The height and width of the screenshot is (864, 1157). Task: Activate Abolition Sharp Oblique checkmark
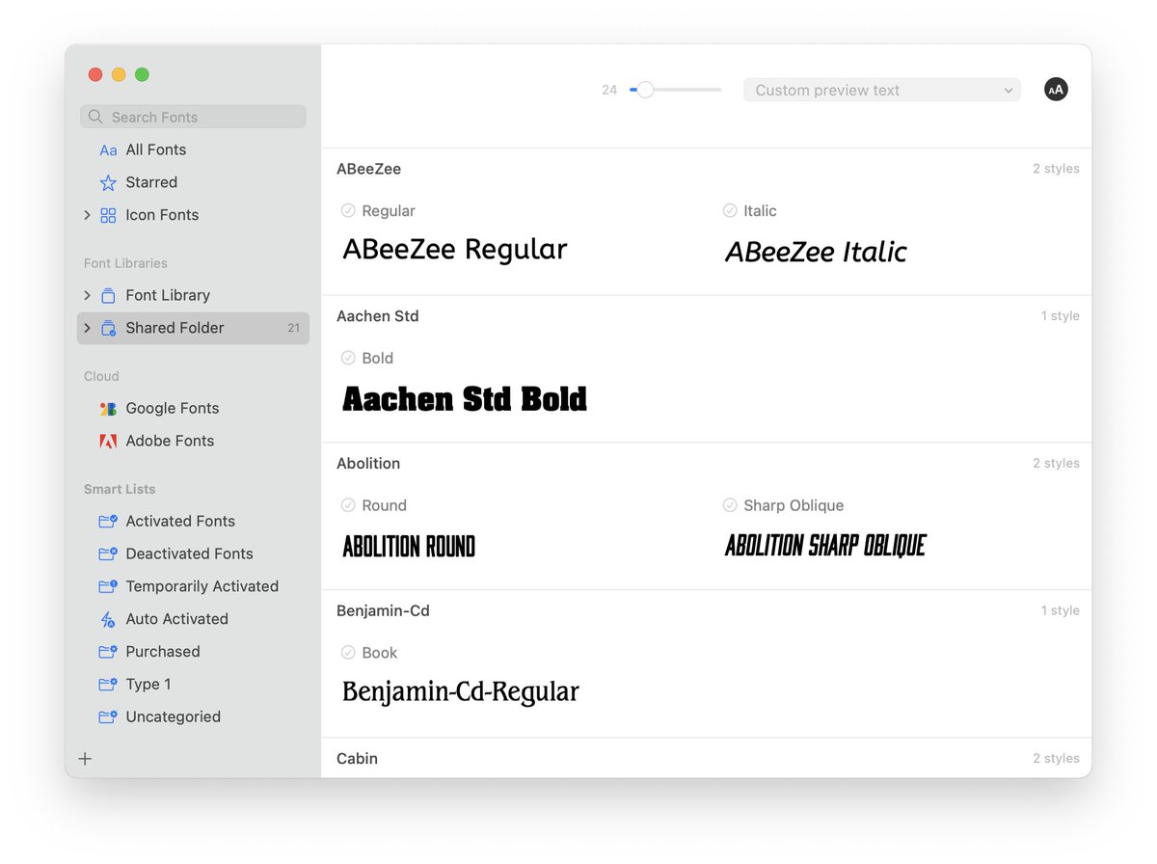[730, 505]
